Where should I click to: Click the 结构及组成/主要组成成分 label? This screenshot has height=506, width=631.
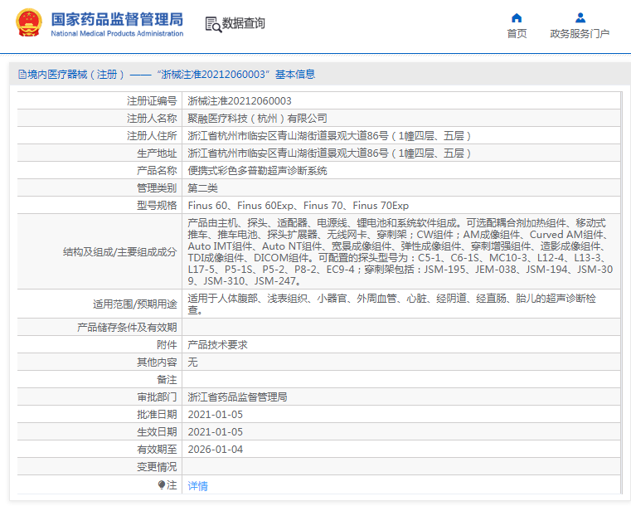click(120, 252)
